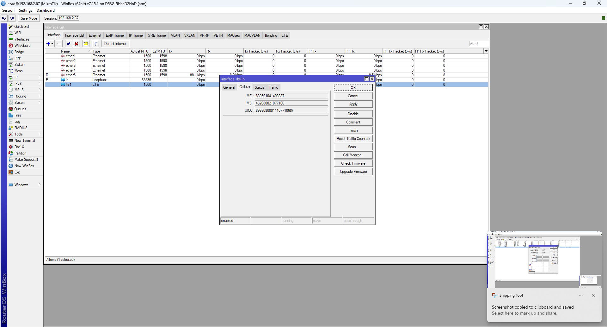Image resolution: width=607 pixels, height=327 pixels.
Task: Expand the Tools submenu
Action: pos(40,134)
